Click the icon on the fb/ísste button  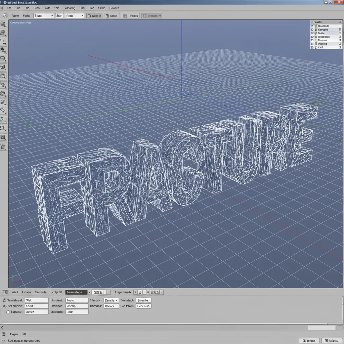(327, 341)
